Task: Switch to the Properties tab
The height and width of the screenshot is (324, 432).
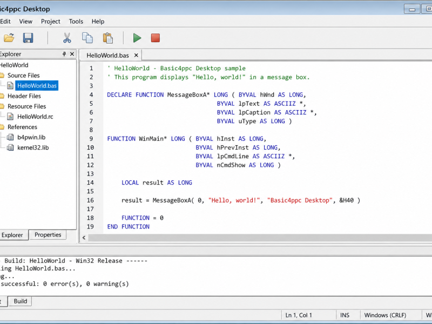Action: click(x=48, y=235)
